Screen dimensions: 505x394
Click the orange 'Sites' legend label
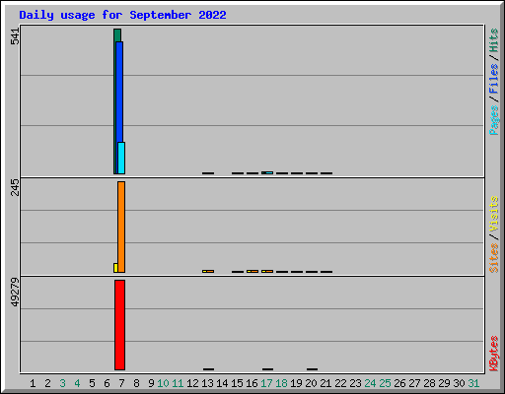point(494,258)
